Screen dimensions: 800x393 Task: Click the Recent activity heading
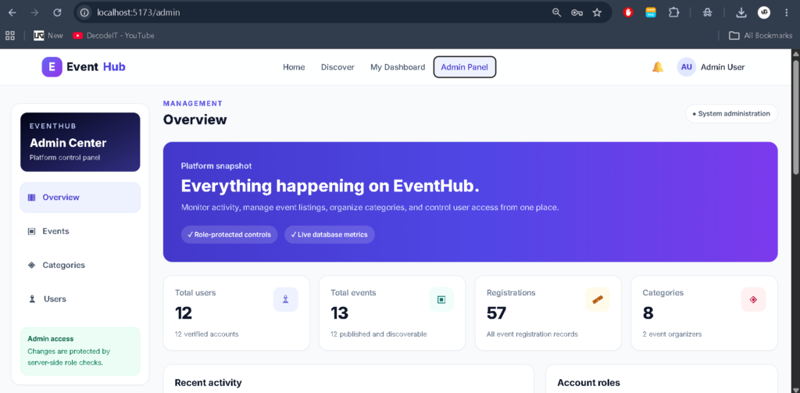[208, 383]
